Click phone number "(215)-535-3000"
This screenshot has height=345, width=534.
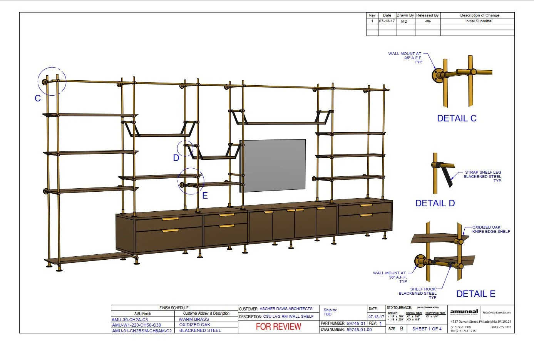pos(460,327)
